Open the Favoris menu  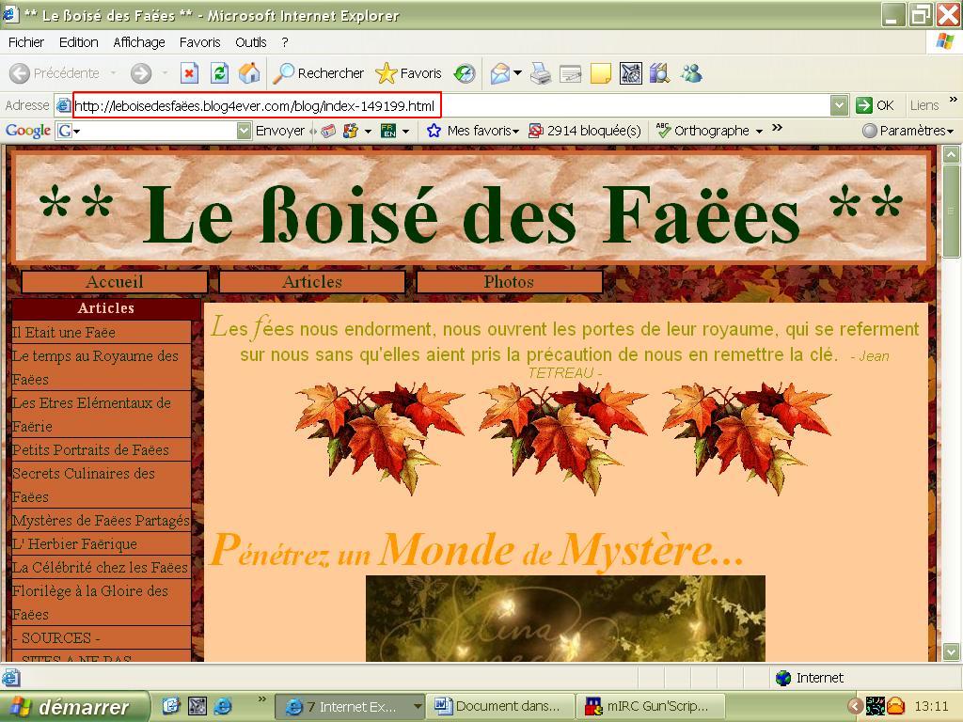click(x=199, y=42)
